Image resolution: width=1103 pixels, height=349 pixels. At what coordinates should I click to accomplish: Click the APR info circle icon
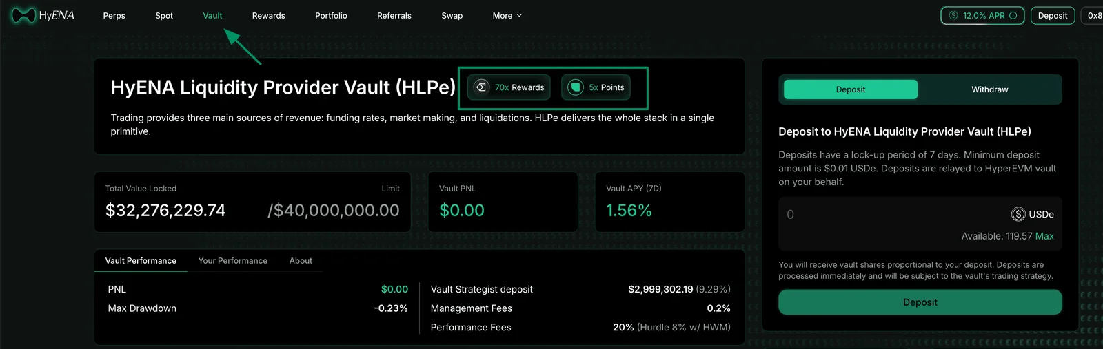coord(1013,16)
